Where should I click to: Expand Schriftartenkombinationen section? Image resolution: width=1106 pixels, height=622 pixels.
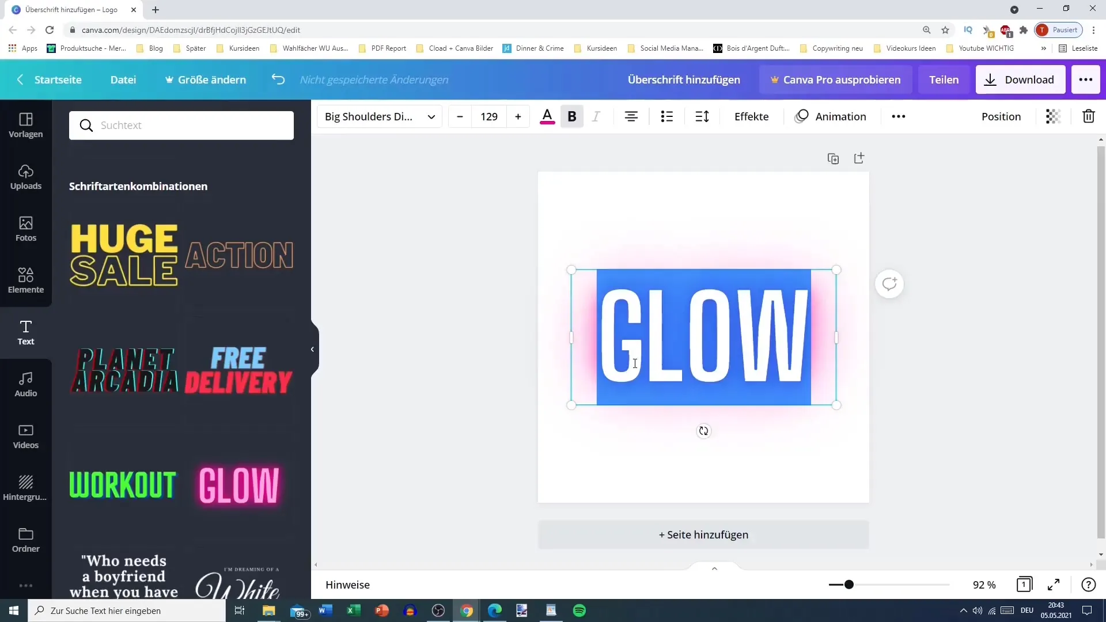pyautogui.click(x=138, y=186)
